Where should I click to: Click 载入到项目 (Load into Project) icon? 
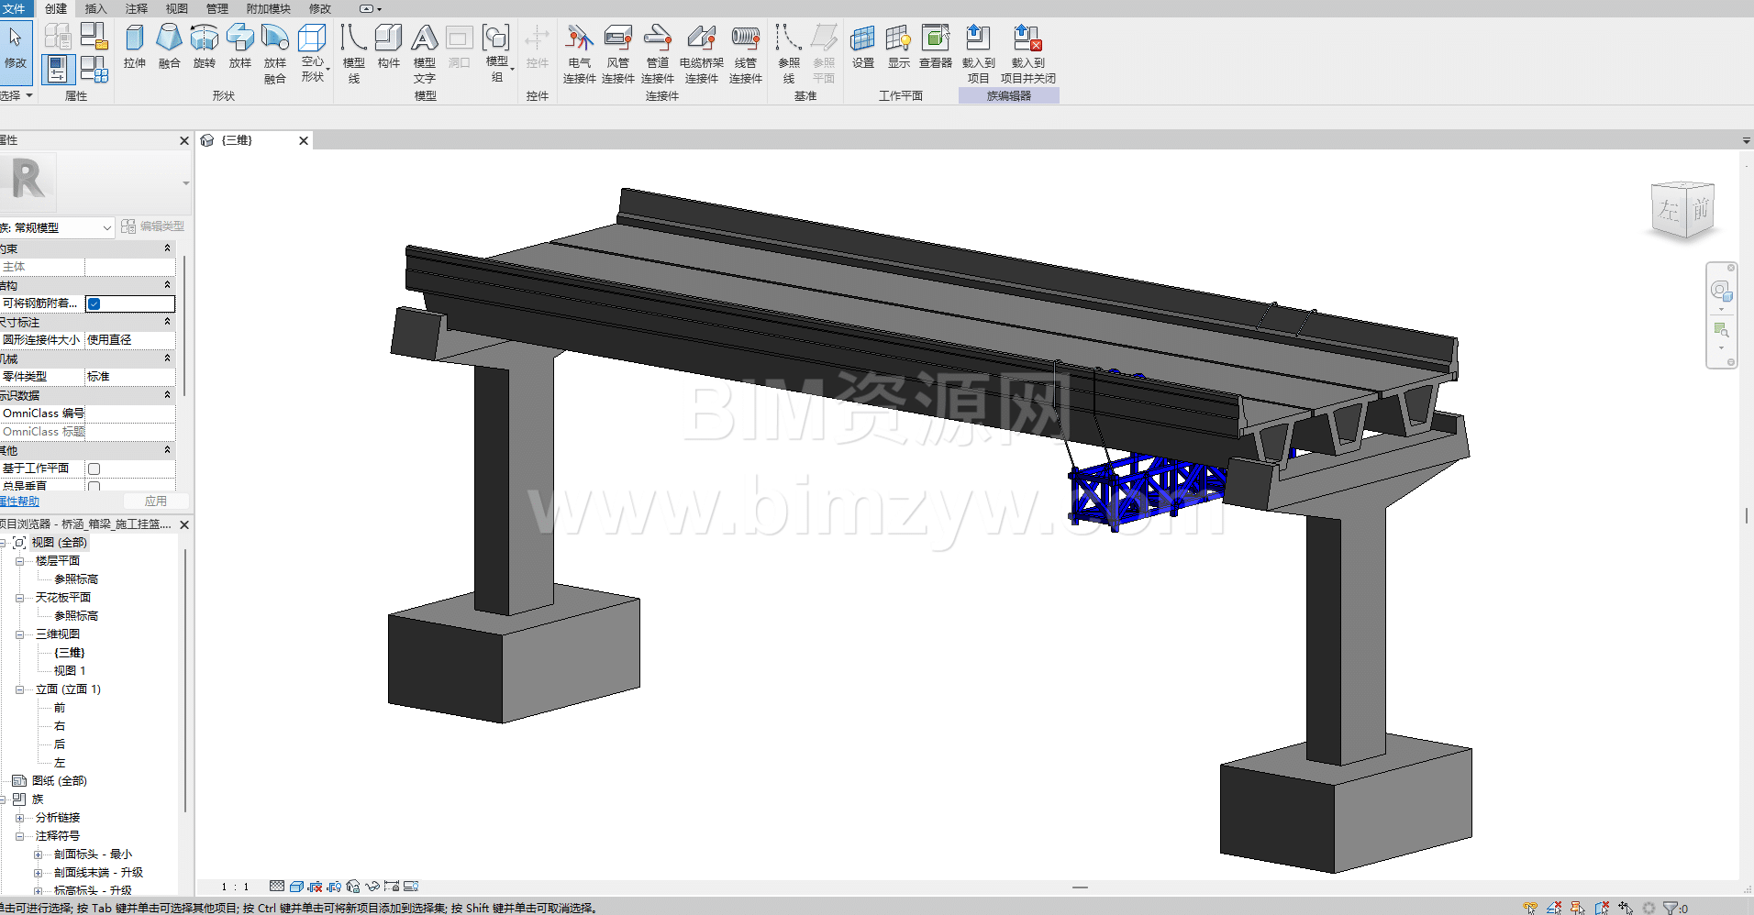[978, 53]
